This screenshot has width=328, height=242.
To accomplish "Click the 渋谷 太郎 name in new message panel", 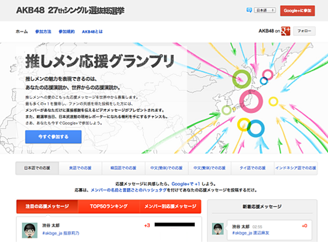I will point(241,227).
